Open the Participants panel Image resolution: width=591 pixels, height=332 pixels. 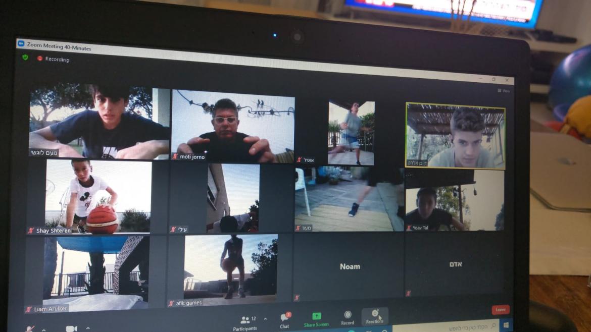[245, 321]
